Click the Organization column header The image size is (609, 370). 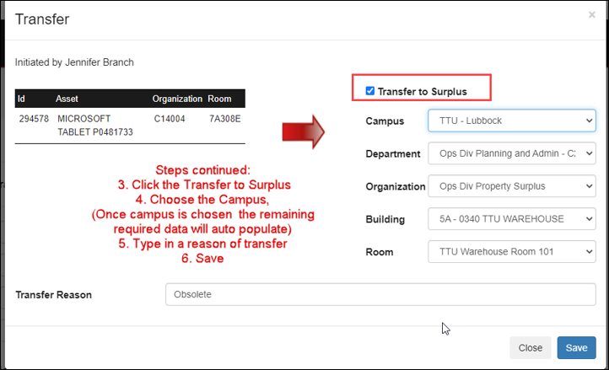177,99
